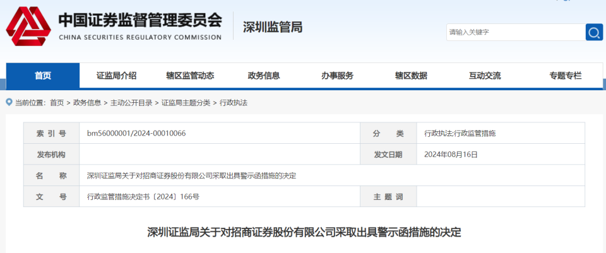Click the 发文日期 label cell
The width and height of the screenshot is (606, 253).
click(388, 155)
